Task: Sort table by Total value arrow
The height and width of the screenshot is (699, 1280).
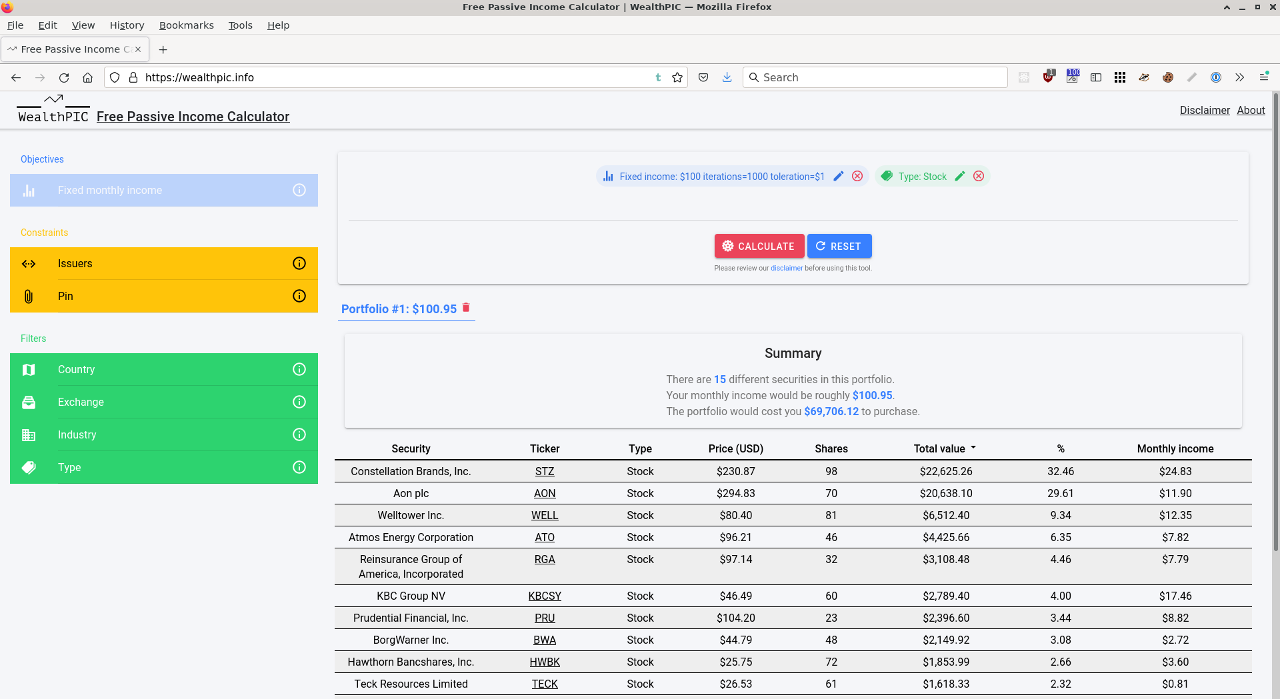Action: [x=973, y=448]
